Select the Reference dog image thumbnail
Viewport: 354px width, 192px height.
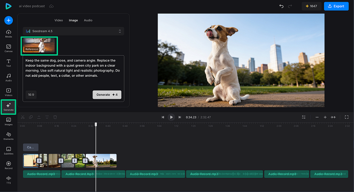click(x=39, y=46)
